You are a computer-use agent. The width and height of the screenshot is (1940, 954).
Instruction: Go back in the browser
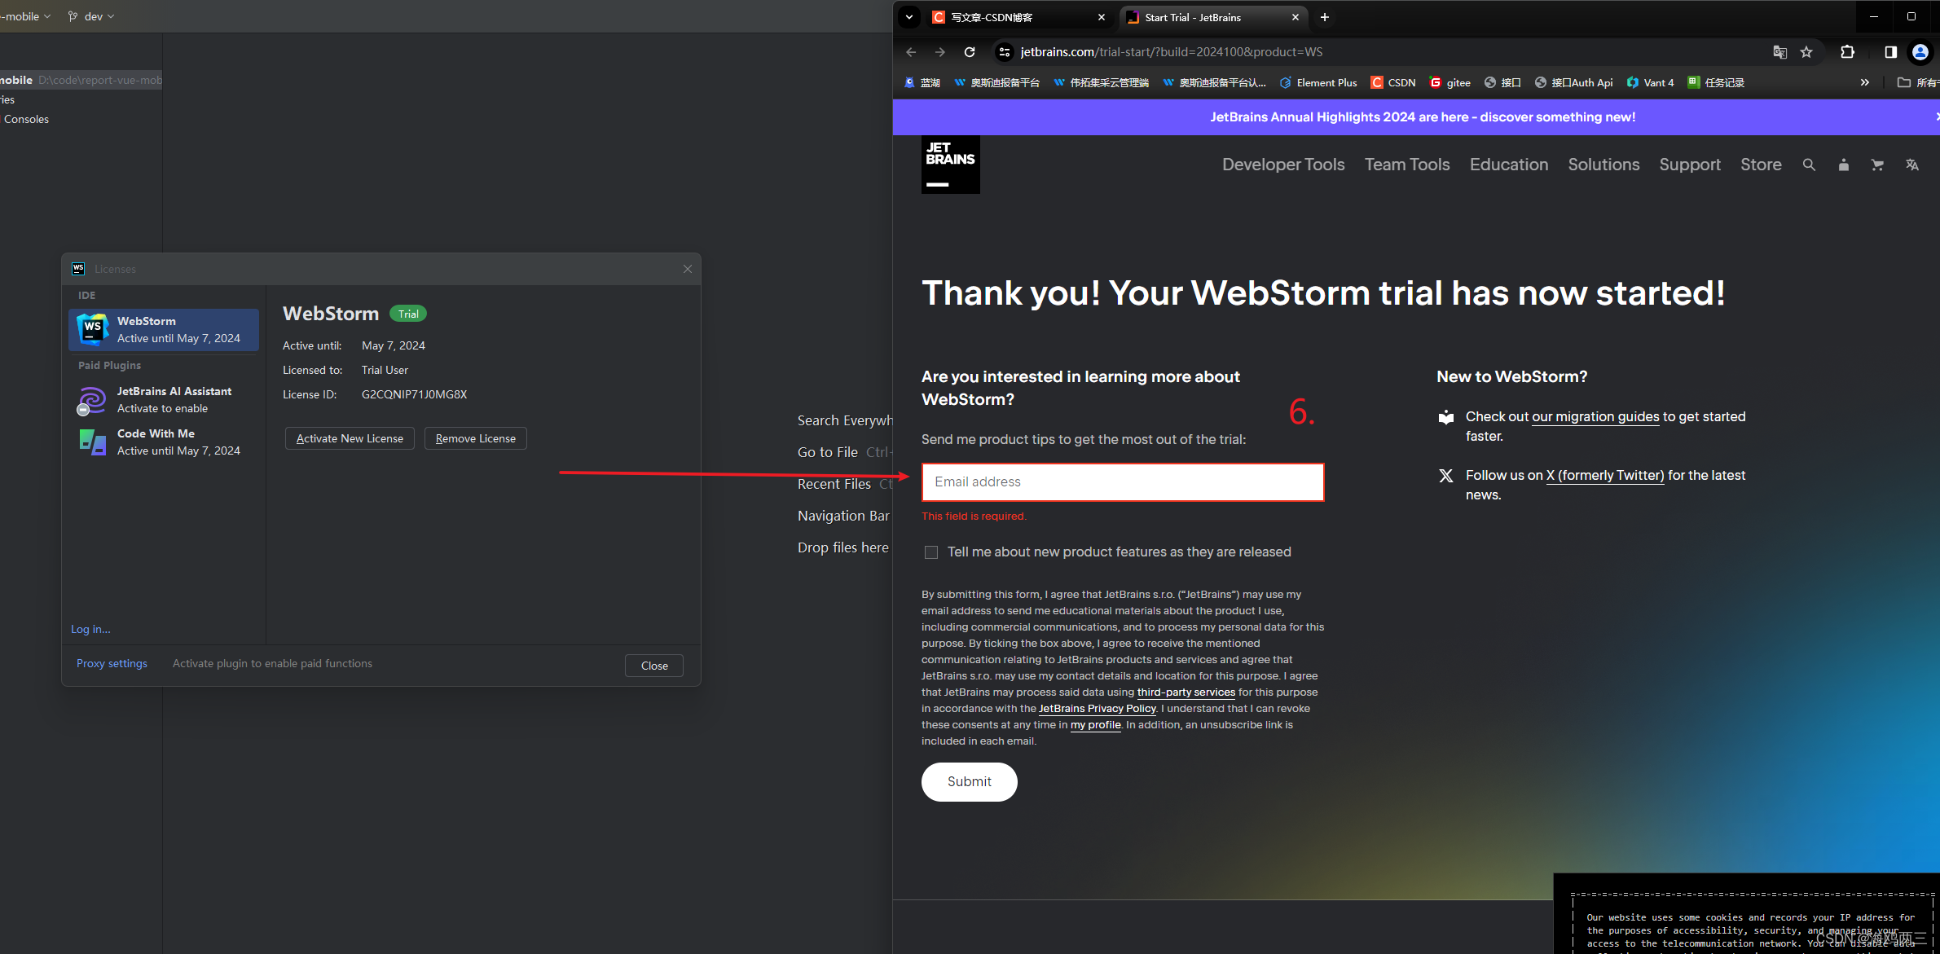coord(911,52)
